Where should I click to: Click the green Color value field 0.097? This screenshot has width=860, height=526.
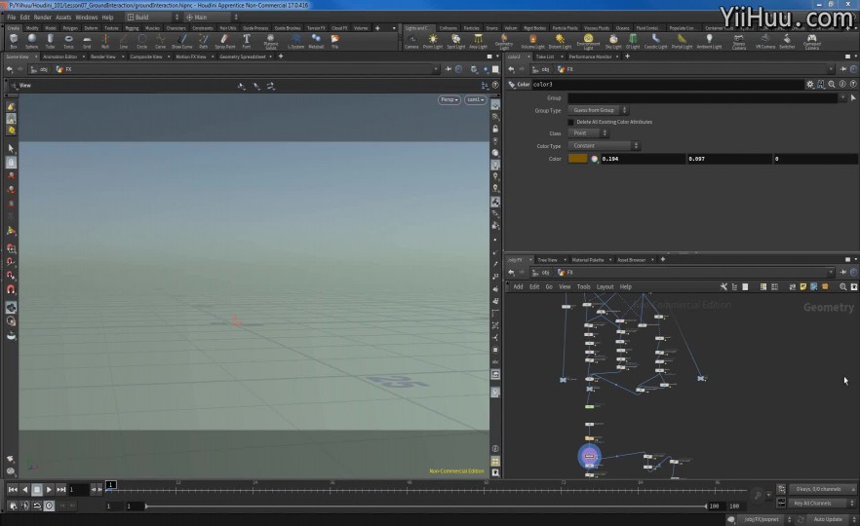pyautogui.click(x=729, y=159)
